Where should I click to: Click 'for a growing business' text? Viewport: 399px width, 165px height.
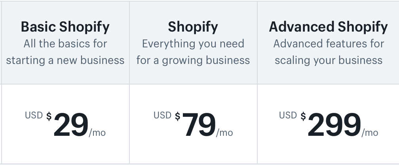tap(193, 60)
